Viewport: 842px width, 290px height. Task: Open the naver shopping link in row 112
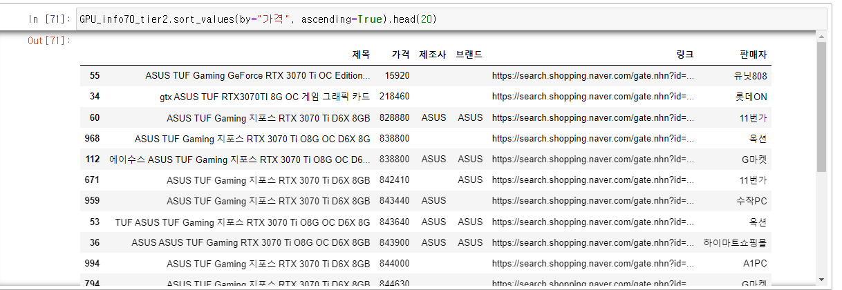point(593,159)
